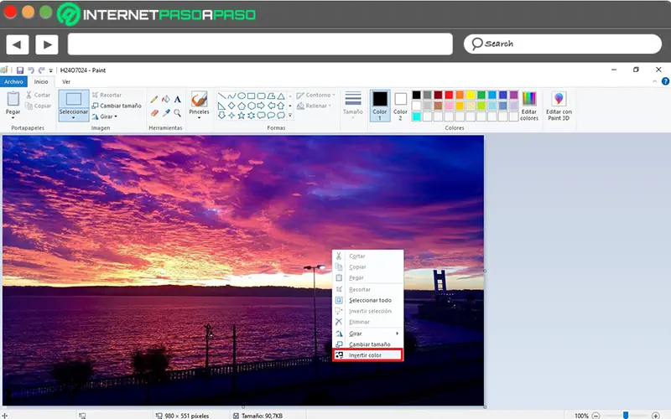
Task: Click the down-arrow shape in Formas
Action: (221, 116)
